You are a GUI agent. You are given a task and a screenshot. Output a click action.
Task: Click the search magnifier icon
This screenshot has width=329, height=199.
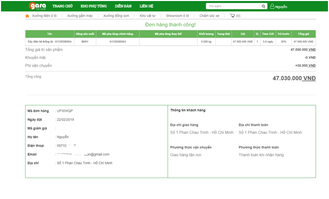(x=263, y=6)
